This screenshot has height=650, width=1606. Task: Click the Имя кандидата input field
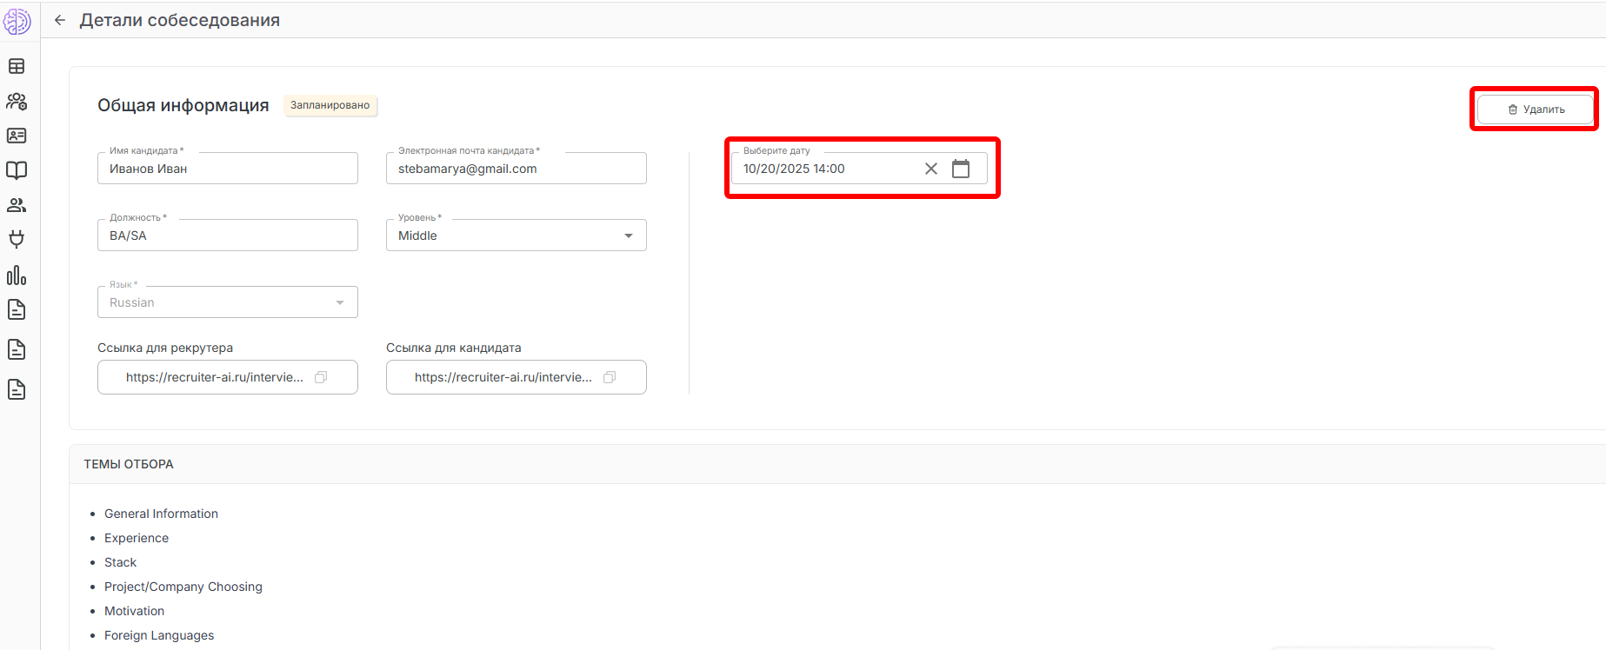point(227,169)
